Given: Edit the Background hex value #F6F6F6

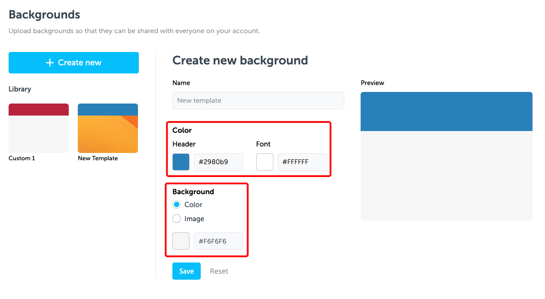Looking at the screenshot, I should pos(218,241).
